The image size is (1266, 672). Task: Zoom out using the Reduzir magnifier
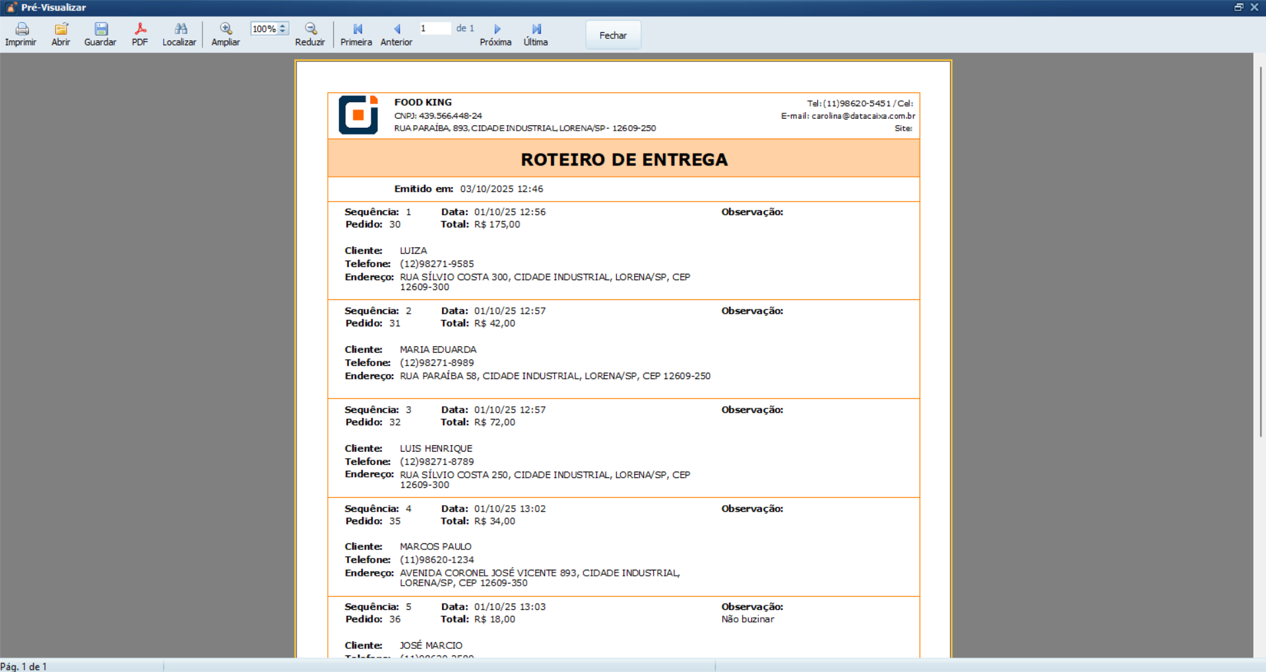coord(310,29)
